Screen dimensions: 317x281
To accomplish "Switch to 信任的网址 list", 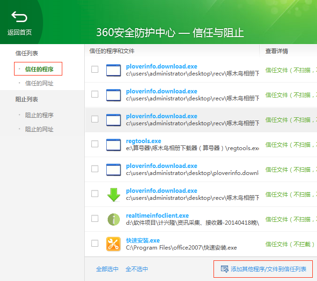I will coord(39,84).
